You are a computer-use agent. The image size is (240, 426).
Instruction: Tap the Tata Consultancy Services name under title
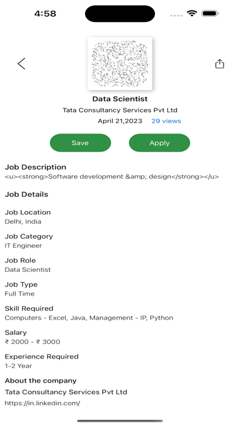point(120,110)
